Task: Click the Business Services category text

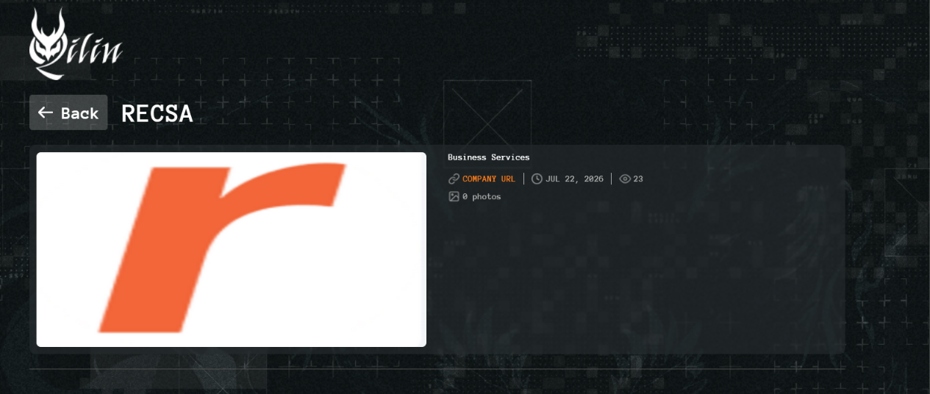Action: 489,157
